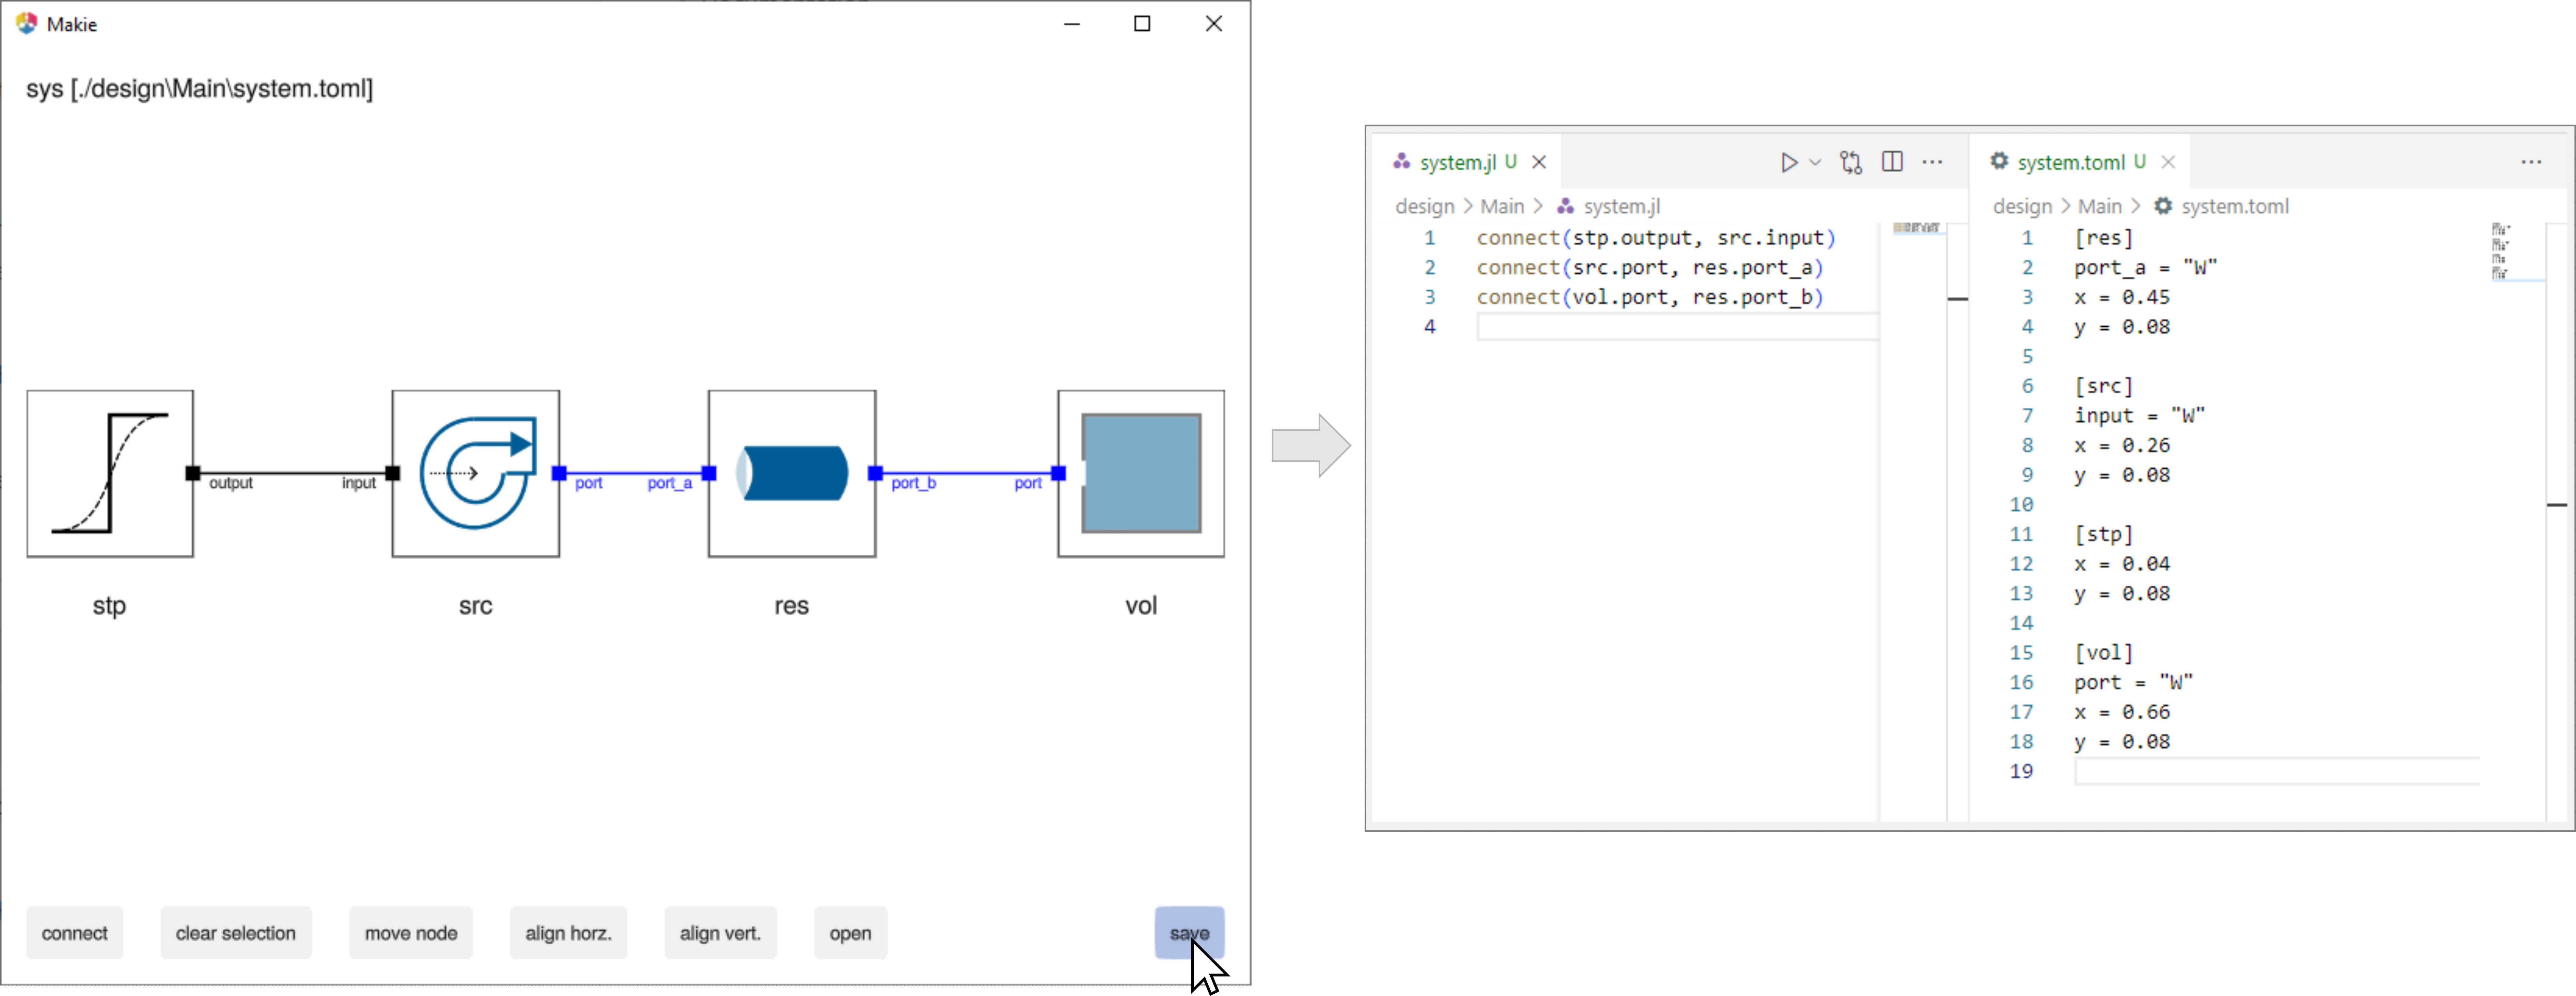Click the port_b label on connection
Viewport: 2576px width, 996px height.
[914, 484]
